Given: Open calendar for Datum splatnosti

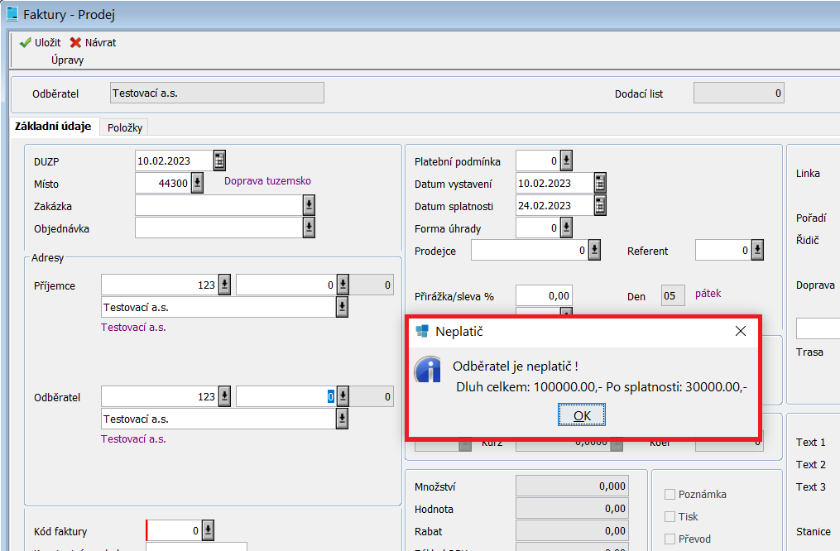Looking at the screenshot, I should [600, 205].
